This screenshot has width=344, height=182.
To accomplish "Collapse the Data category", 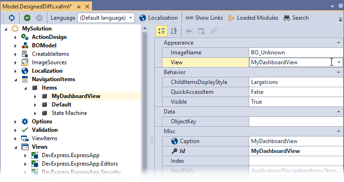I will click(338, 112).
